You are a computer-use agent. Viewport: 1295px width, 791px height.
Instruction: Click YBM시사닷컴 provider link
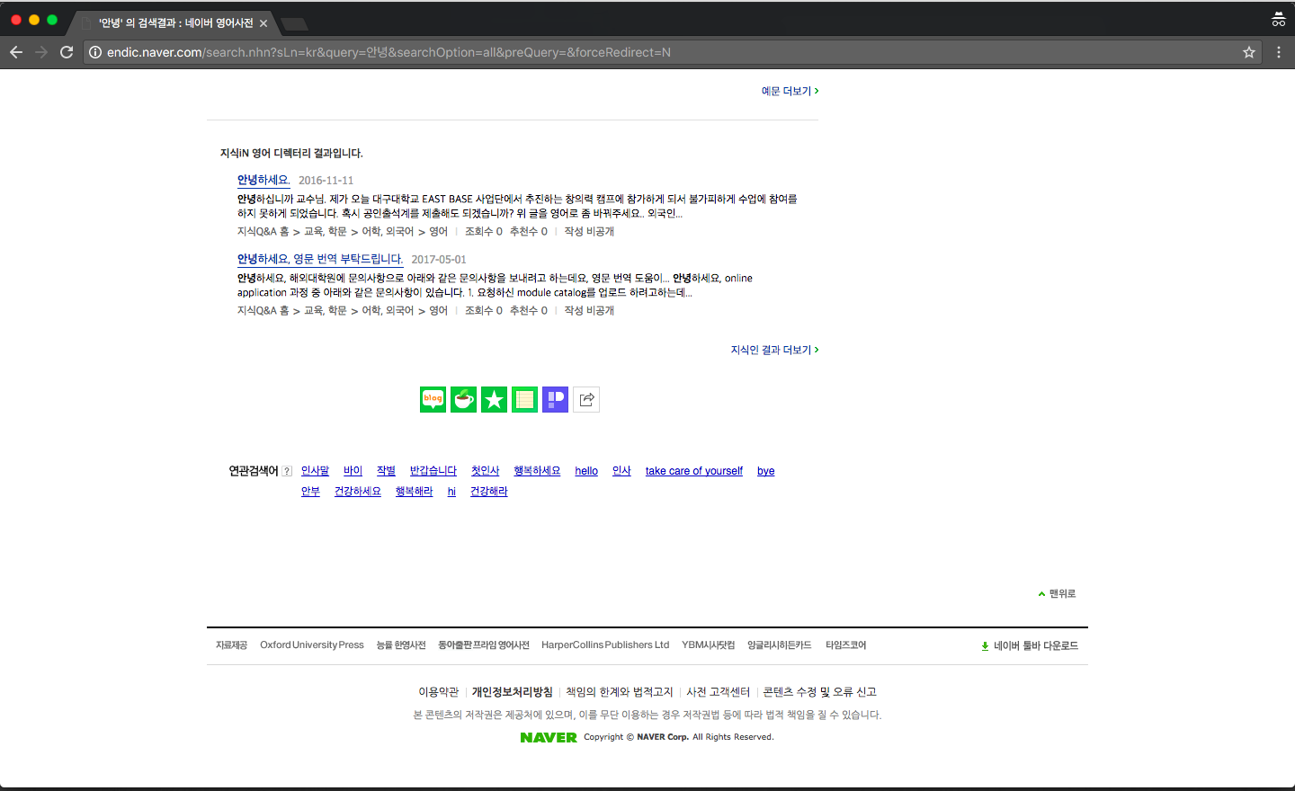coord(709,645)
